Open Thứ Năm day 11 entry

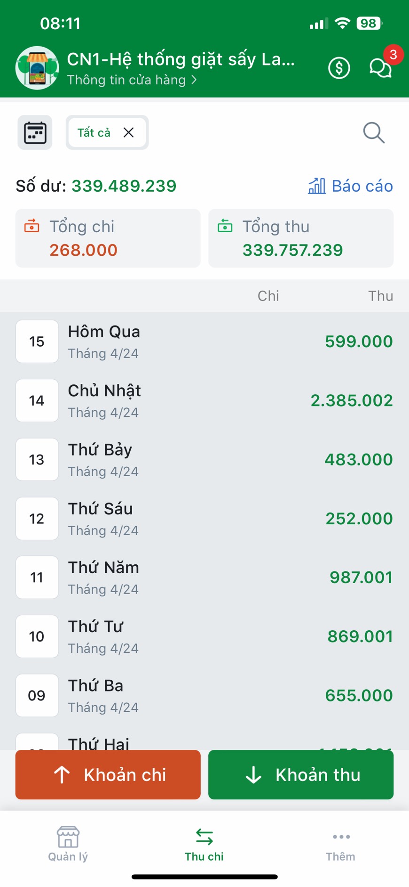[x=204, y=578]
